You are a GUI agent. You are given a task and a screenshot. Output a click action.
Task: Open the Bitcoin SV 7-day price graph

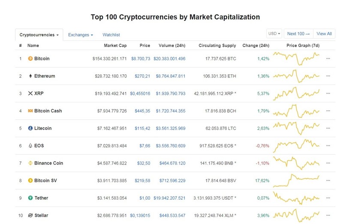pyautogui.click(x=296, y=180)
